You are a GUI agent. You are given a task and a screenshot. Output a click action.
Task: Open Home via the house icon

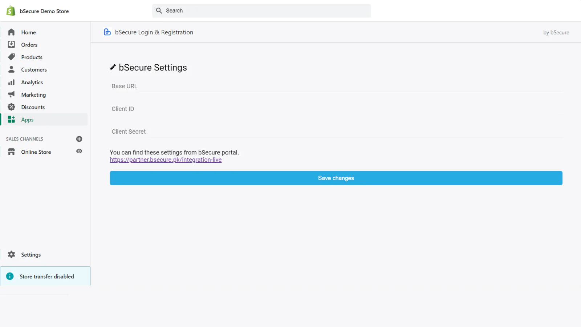[11, 32]
